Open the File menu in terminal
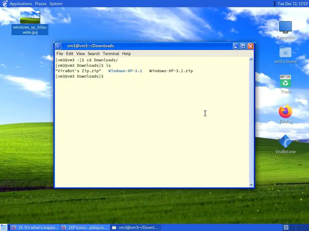 coord(59,54)
